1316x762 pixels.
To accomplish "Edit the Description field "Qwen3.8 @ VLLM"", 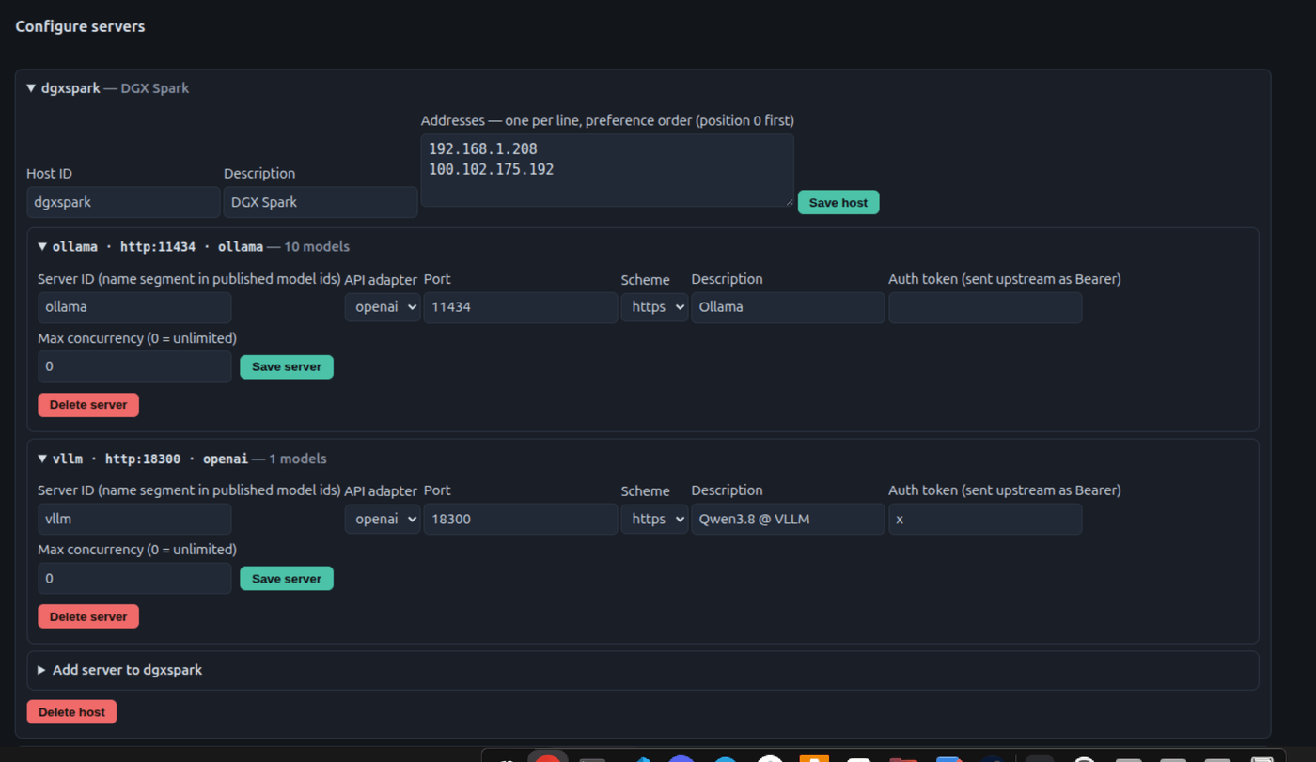I will (x=788, y=519).
